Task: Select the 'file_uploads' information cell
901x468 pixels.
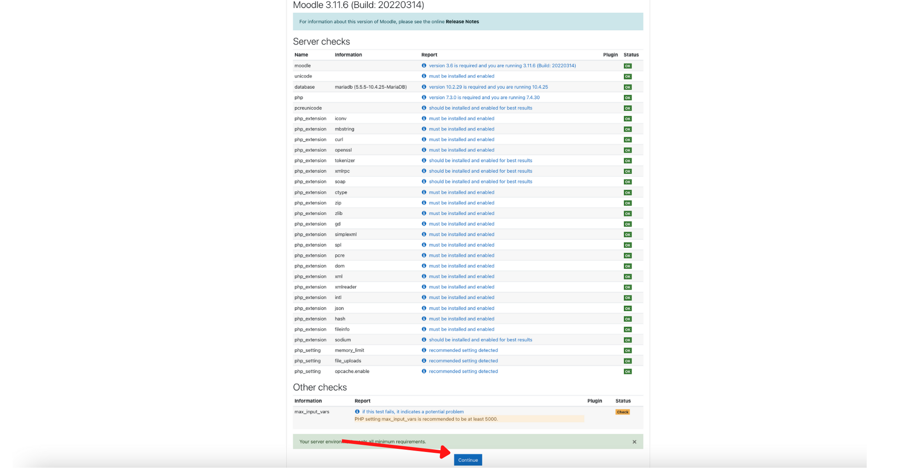Action: [x=348, y=361]
